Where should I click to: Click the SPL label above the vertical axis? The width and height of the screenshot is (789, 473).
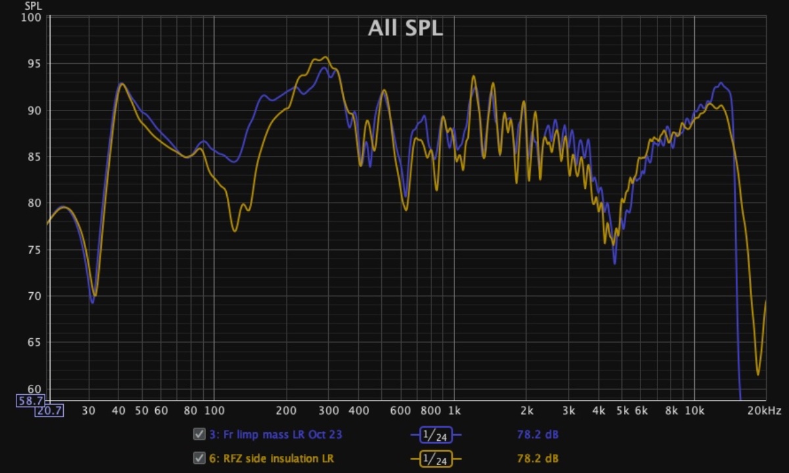[33, 5]
